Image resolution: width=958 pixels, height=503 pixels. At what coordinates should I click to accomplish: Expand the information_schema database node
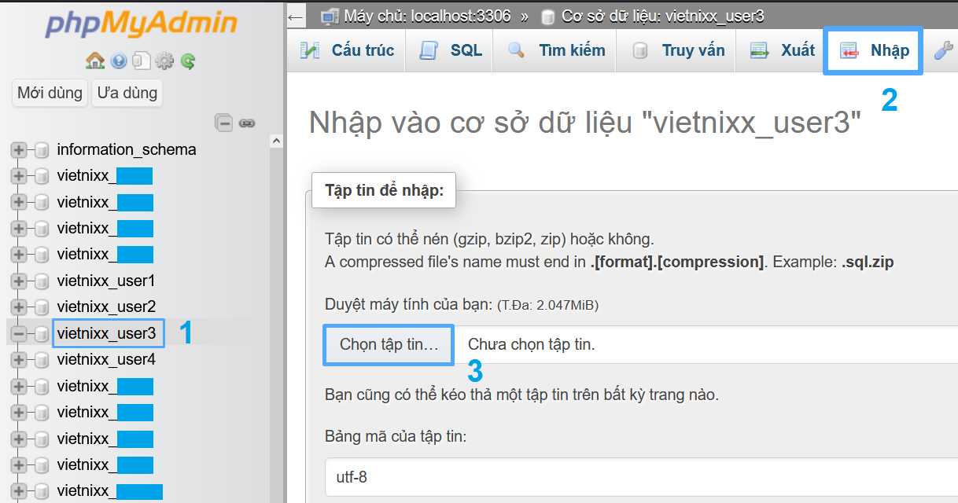pyautogui.click(x=18, y=149)
